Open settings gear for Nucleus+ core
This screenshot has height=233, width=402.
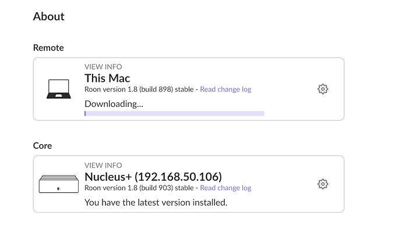tap(323, 184)
